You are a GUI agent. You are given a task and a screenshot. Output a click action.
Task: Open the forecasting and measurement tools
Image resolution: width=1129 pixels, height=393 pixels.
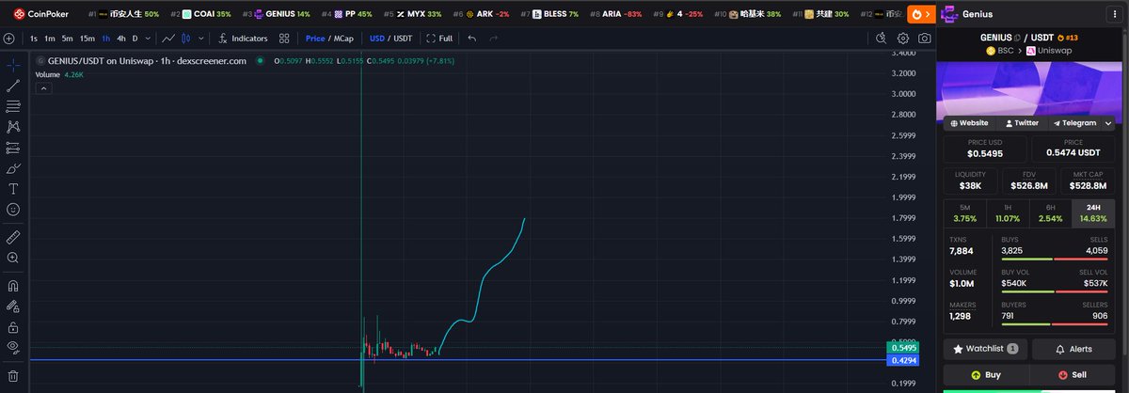point(13,148)
